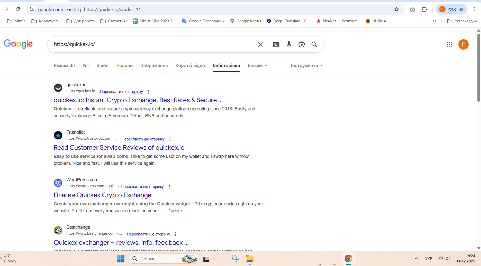Switch to Зображення tab
The height and width of the screenshot is (266, 481).
click(154, 65)
